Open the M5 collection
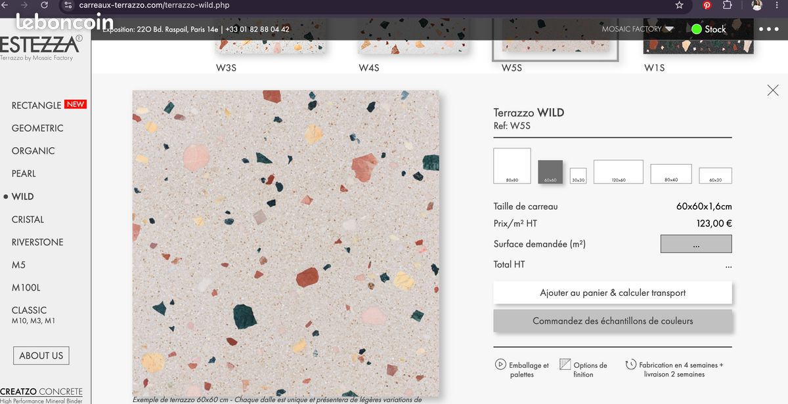 18,265
